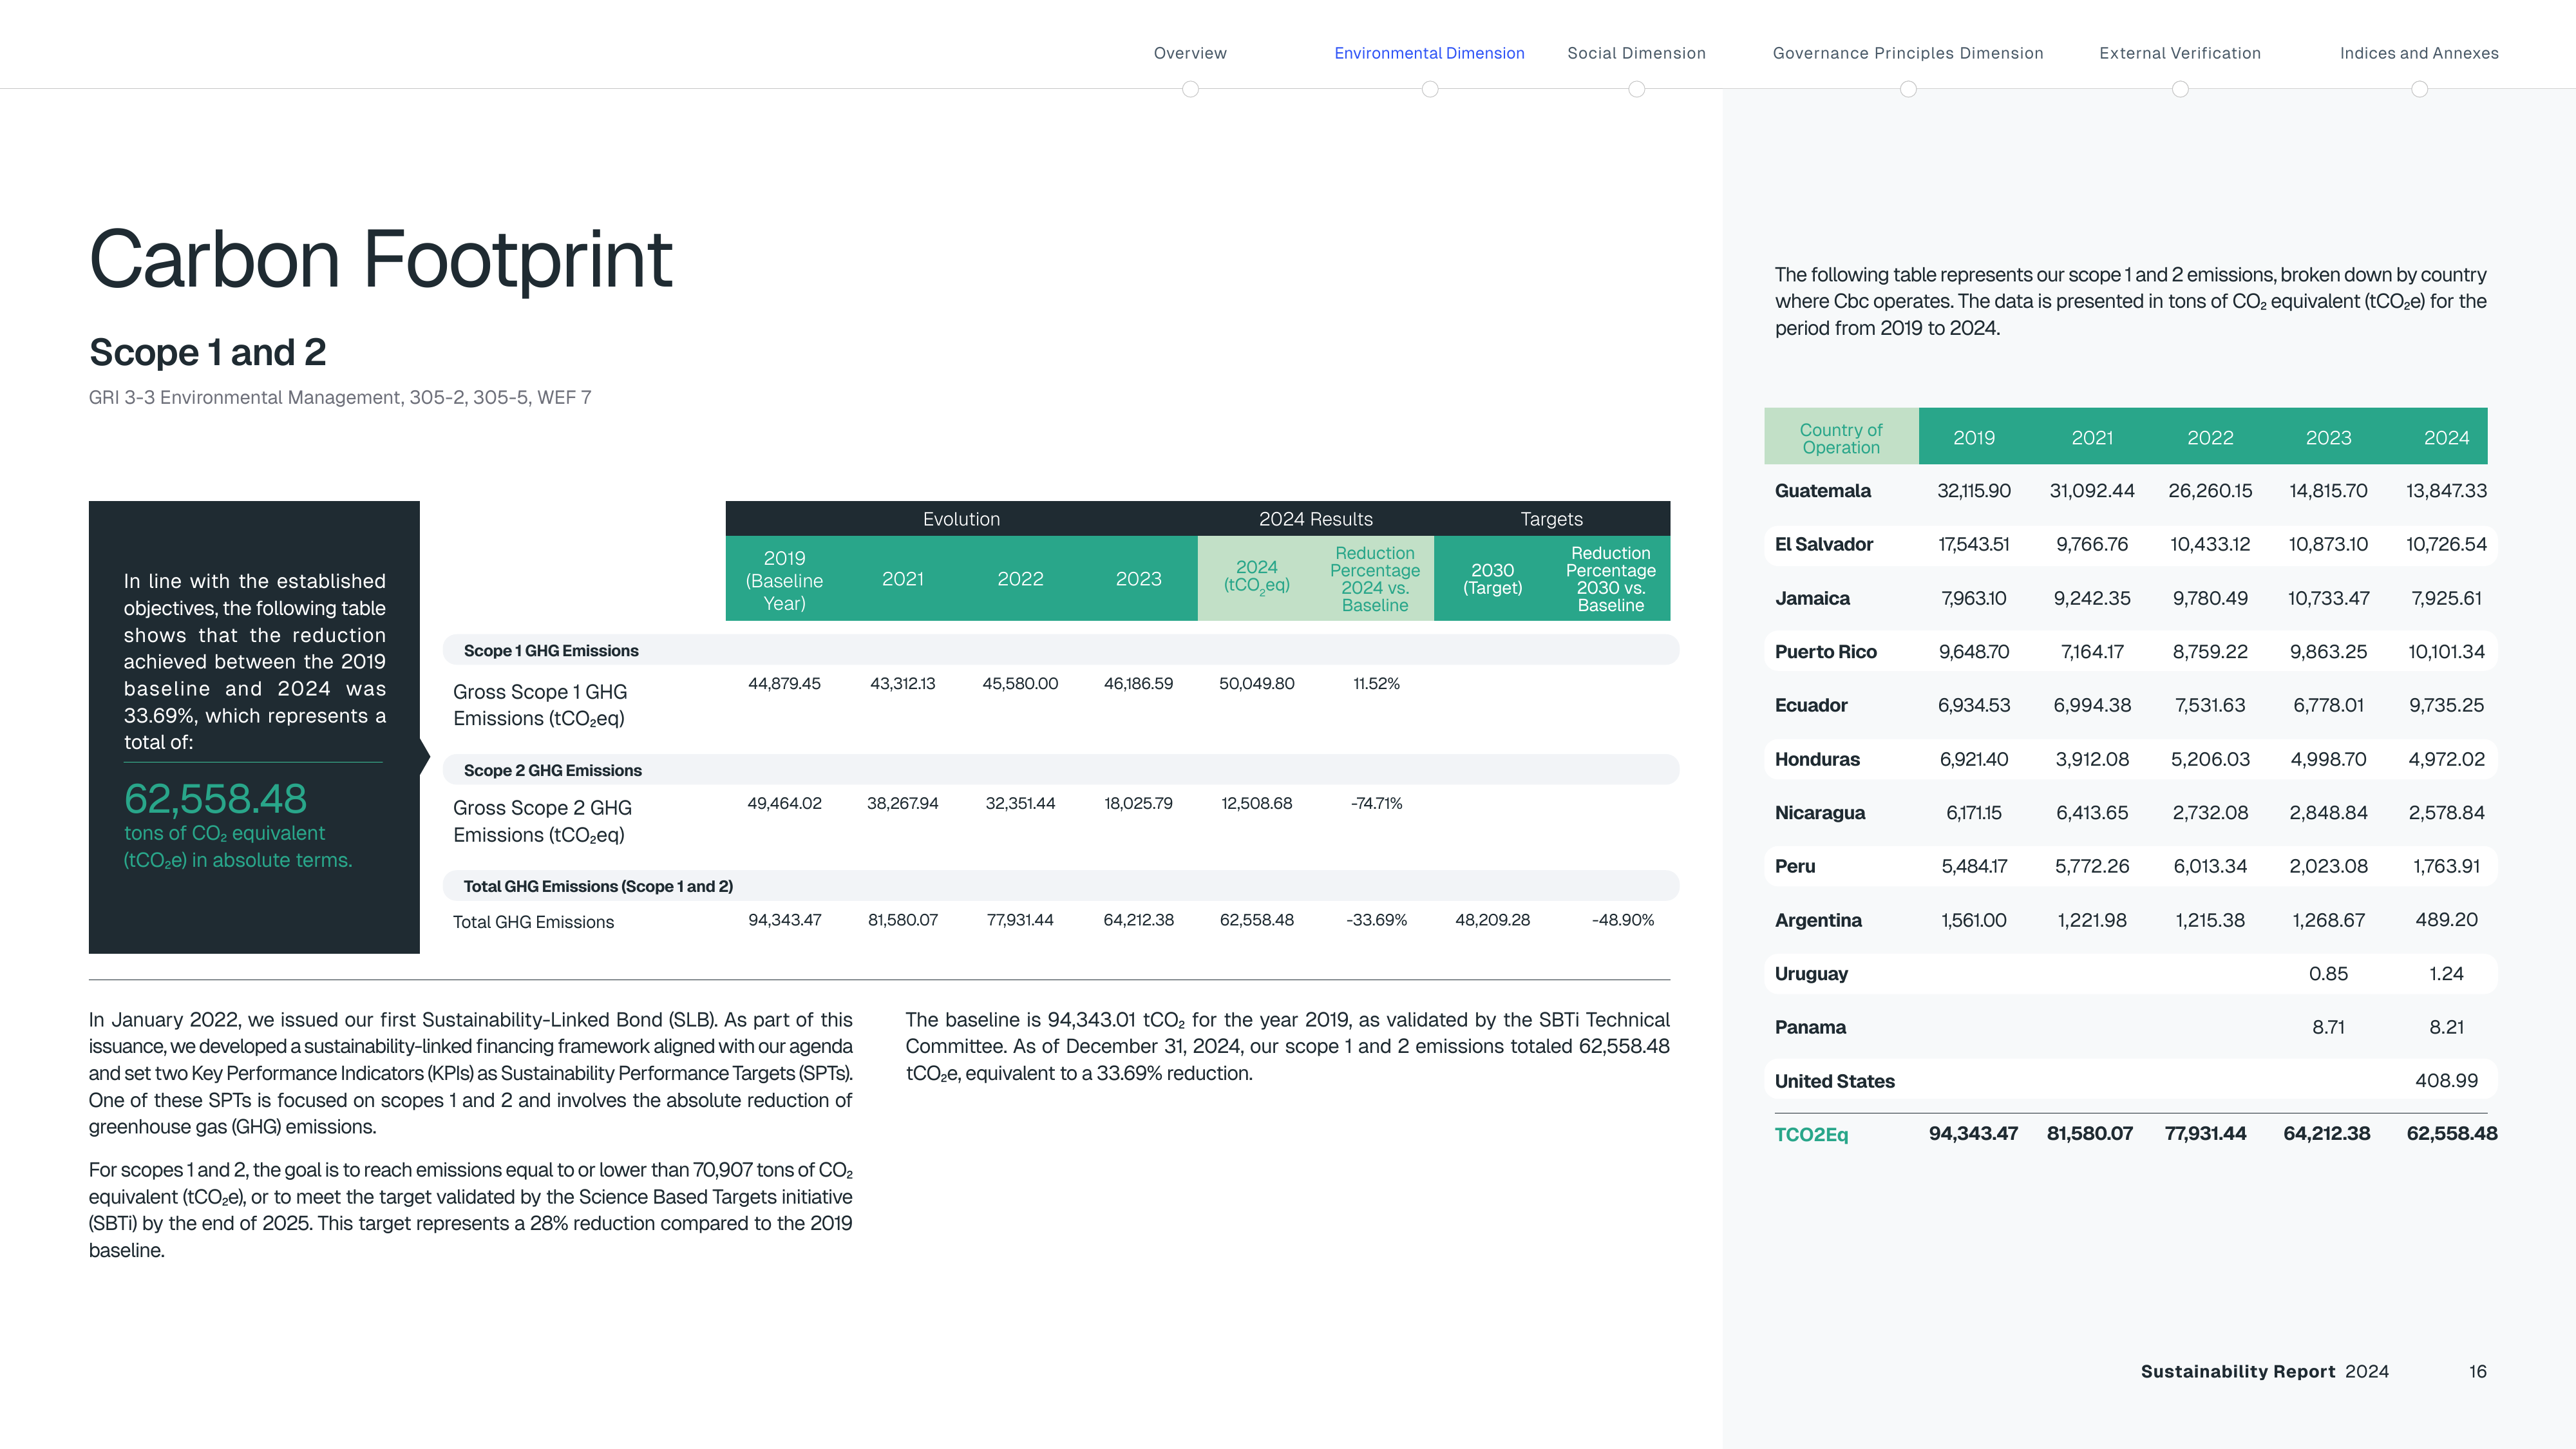Select the -48.90% target reduction percentage
2576x1449 pixels.
pos(1622,919)
